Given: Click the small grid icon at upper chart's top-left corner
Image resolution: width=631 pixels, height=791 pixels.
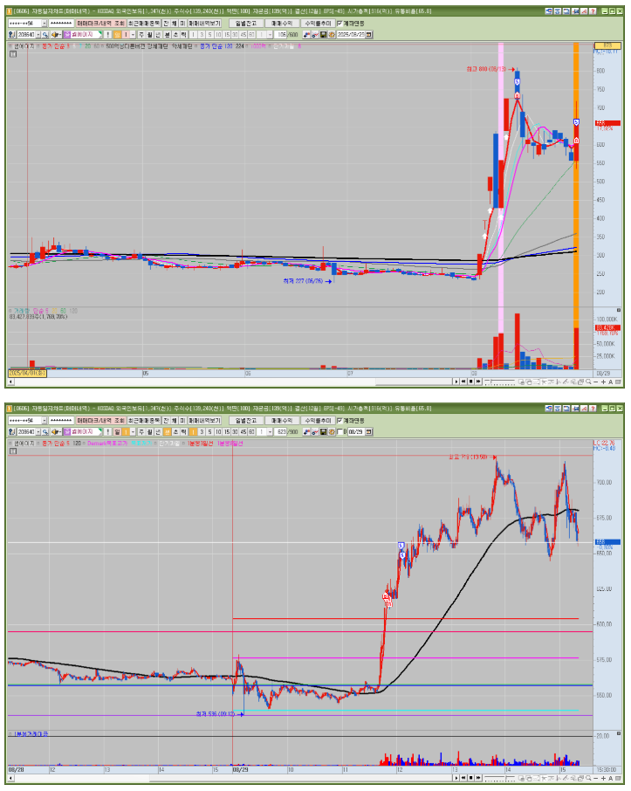Looking at the screenshot, I should [x=13, y=54].
